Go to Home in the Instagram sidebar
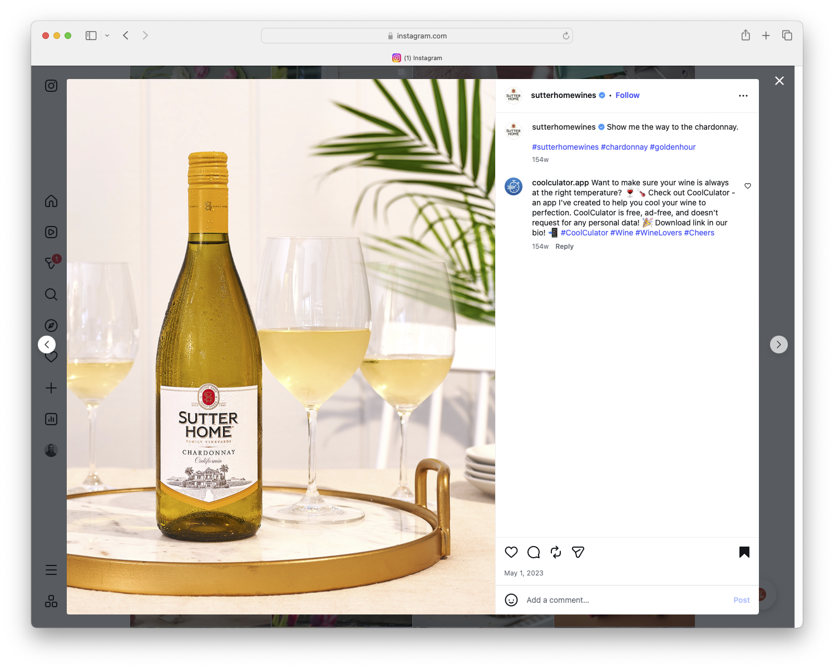 [x=51, y=201]
